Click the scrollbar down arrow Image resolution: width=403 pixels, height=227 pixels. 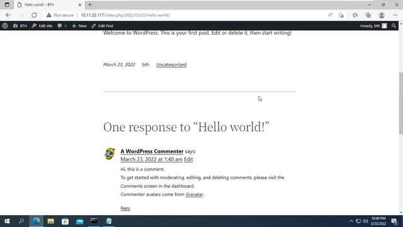pos(400,212)
